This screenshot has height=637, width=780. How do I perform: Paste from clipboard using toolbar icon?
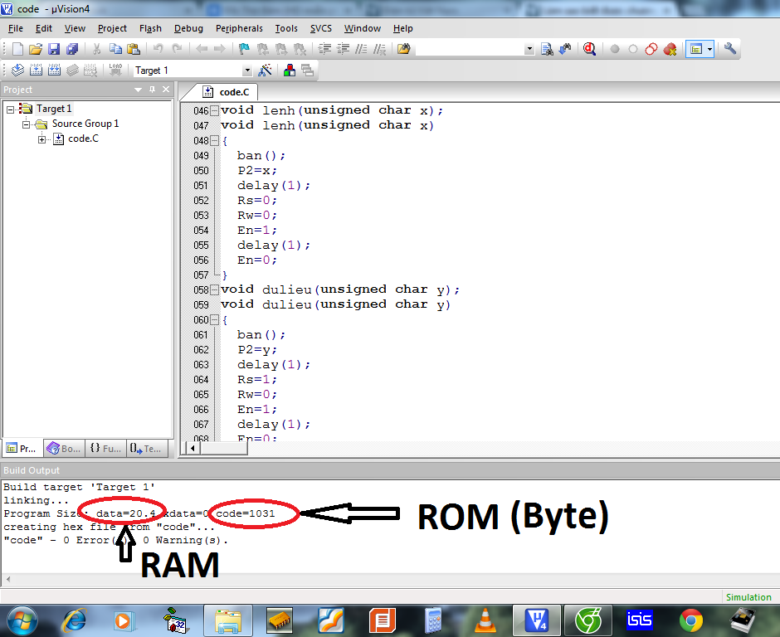point(134,49)
